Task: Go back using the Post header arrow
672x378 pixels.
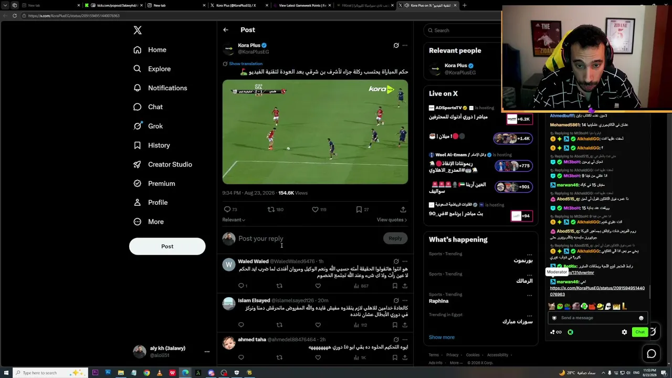Action: (226, 30)
